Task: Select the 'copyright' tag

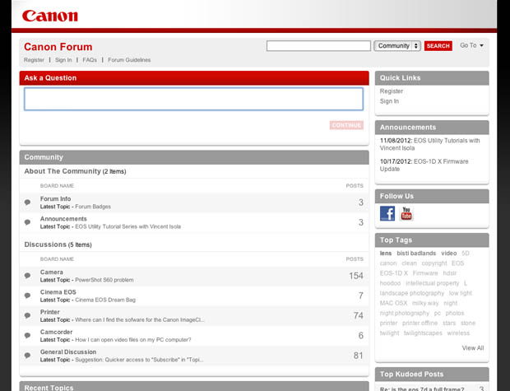Action: pyautogui.click(x=434, y=263)
